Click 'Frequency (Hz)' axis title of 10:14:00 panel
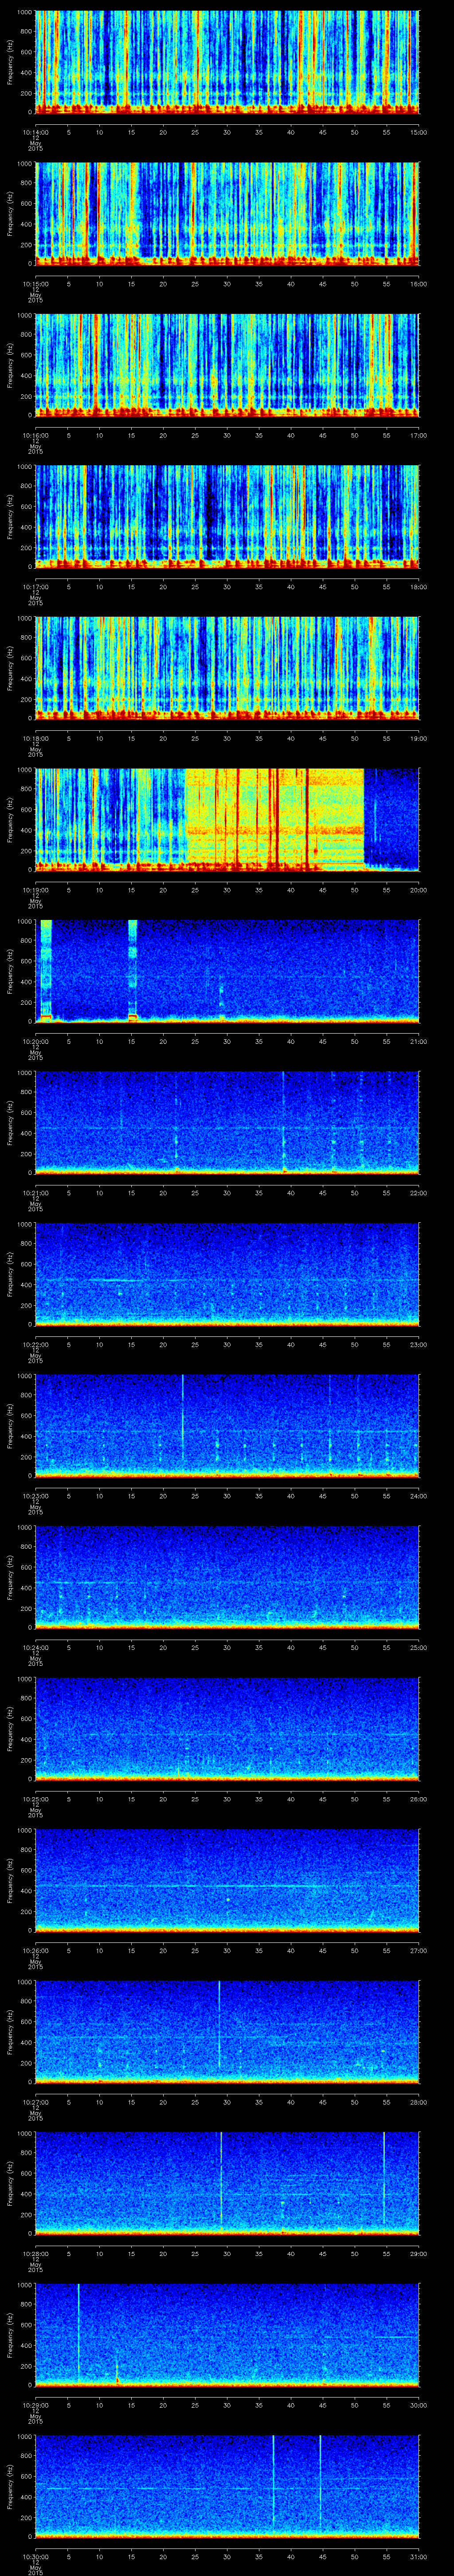Viewport: 454px width, 2576px height. pos(10,62)
